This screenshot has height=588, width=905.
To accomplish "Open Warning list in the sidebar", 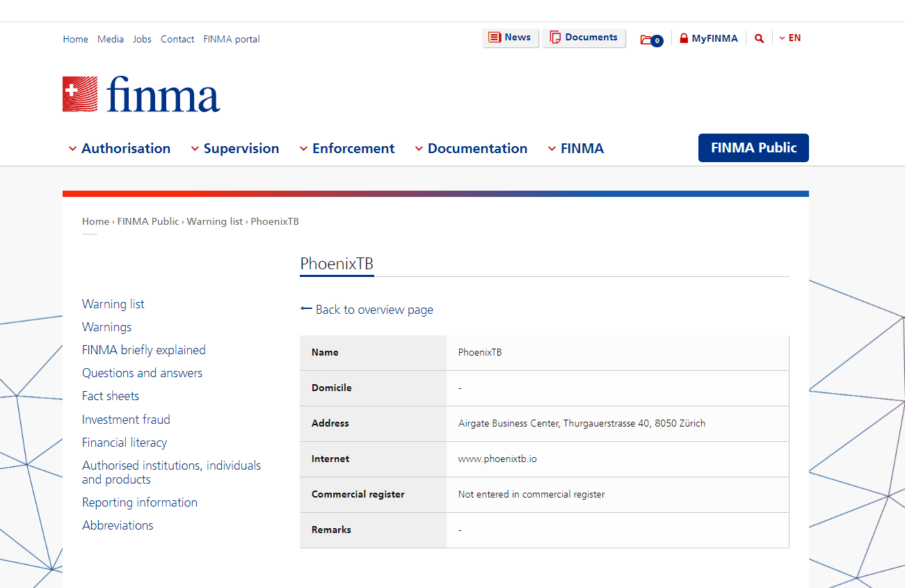I will coord(113,304).
